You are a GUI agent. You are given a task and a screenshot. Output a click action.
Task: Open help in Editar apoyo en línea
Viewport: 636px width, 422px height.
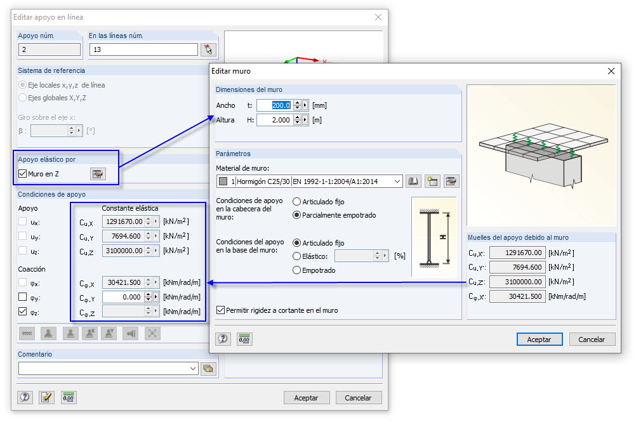(25, 397)
